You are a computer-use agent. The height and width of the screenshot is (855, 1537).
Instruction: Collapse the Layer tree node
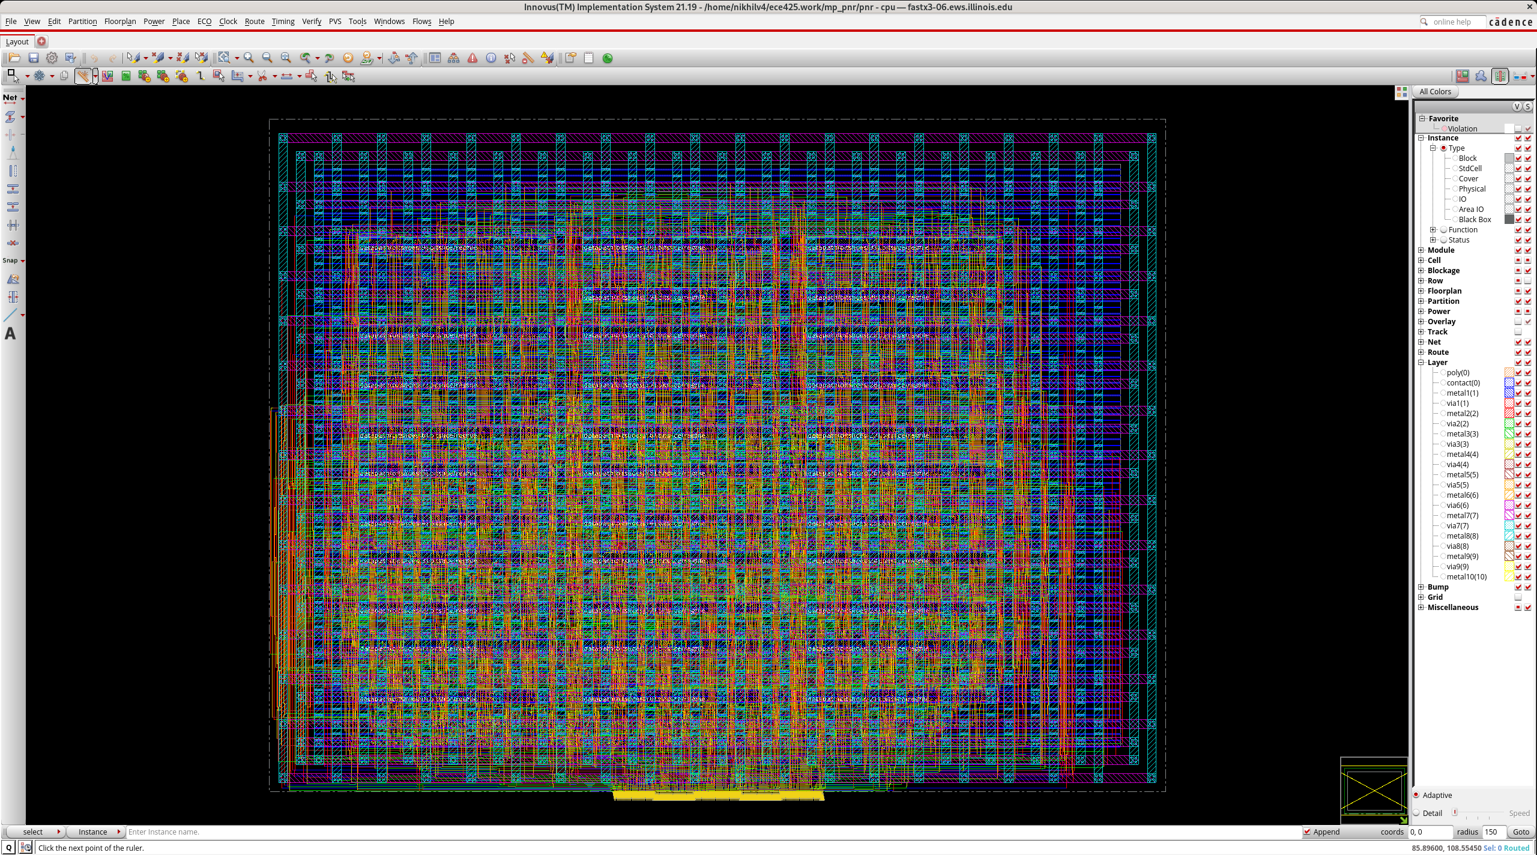[x=1421, y=362]
